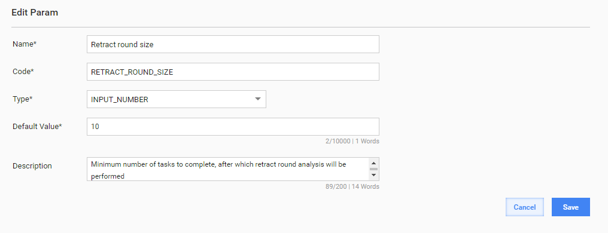
Task: Click the Description scrollbar thumb
Action: click(x=373, y=169)
